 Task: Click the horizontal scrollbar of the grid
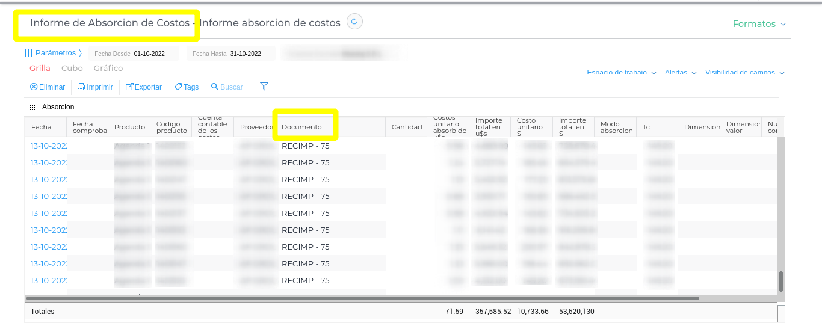click(362, 298)
